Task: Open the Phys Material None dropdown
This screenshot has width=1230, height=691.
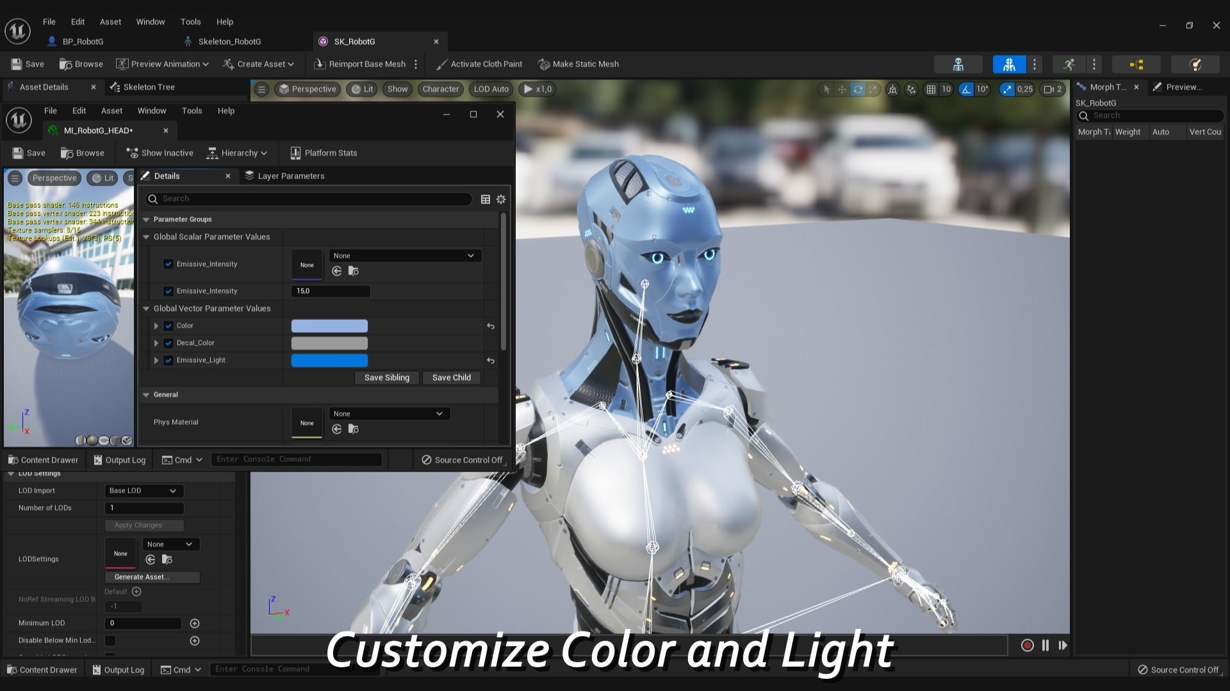Action: pos(389,414)
